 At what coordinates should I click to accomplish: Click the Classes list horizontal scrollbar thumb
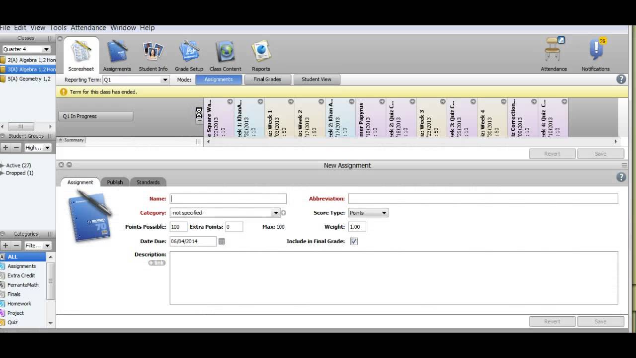click(20, 127)
